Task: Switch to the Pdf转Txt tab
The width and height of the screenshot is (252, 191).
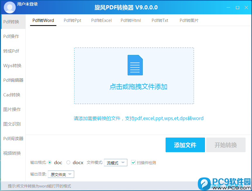Action: click(x=160, y=20)
